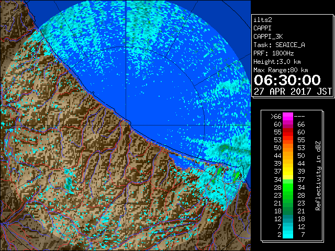Click the '2' label beside the bottom legend band
Viewport: 335px width, 251px height.
click(279, 234)
